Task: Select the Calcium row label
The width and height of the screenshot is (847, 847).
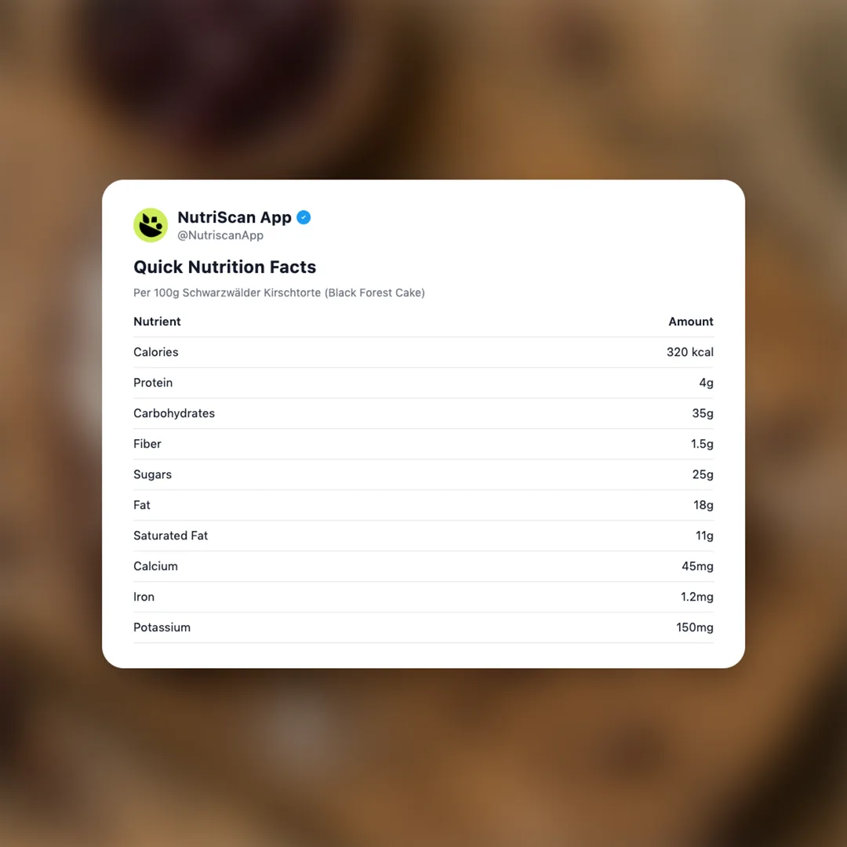Action: click(x=155, y=566)
